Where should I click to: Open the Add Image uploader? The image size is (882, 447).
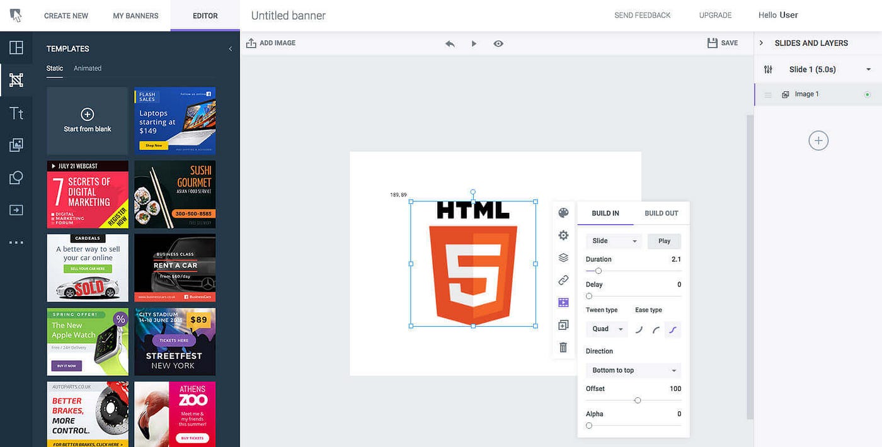[270, 43]
